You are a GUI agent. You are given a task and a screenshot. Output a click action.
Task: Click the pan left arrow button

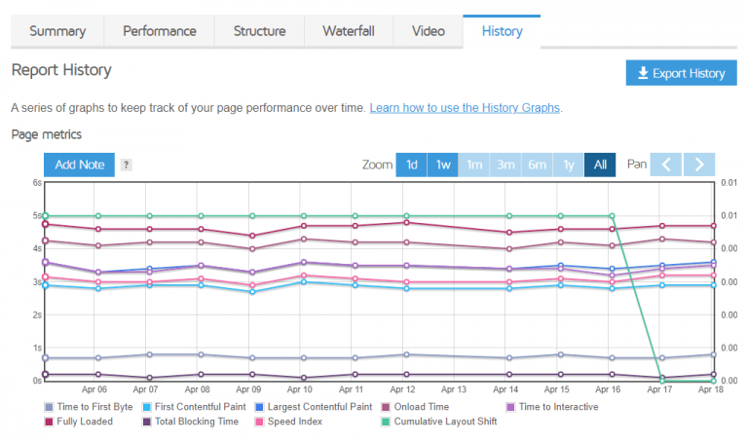click(666, 165)
